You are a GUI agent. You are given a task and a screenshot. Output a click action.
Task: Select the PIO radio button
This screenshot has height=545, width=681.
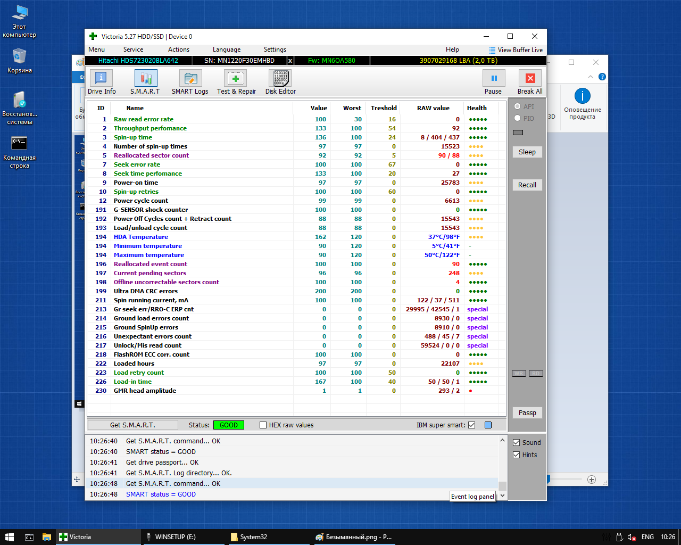point(517,118)
